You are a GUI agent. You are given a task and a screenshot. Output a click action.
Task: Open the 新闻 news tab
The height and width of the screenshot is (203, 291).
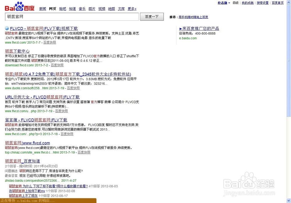(43, 9)
